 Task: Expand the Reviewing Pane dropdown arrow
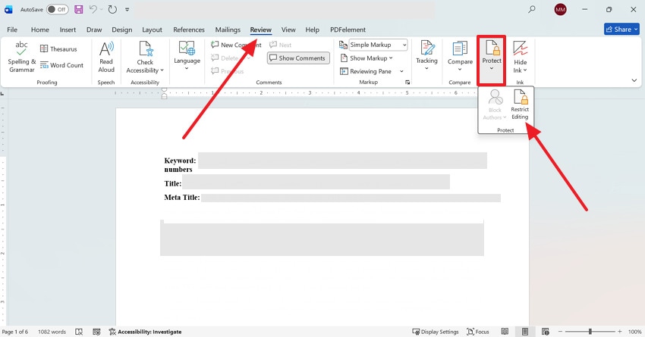tap(402, 71)
